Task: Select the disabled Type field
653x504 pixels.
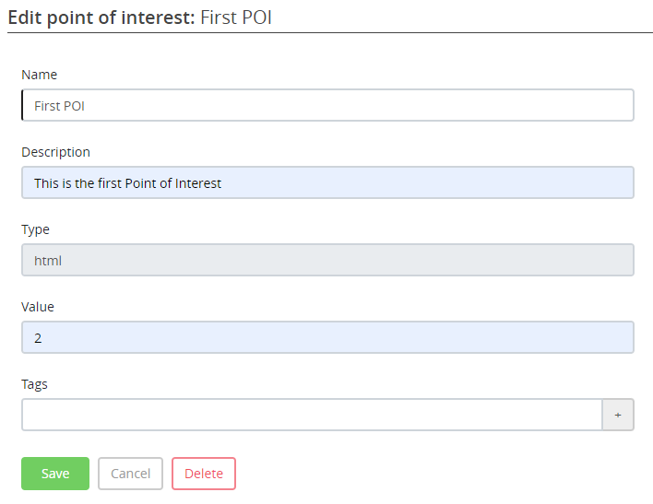Action: tap(327, 260)
